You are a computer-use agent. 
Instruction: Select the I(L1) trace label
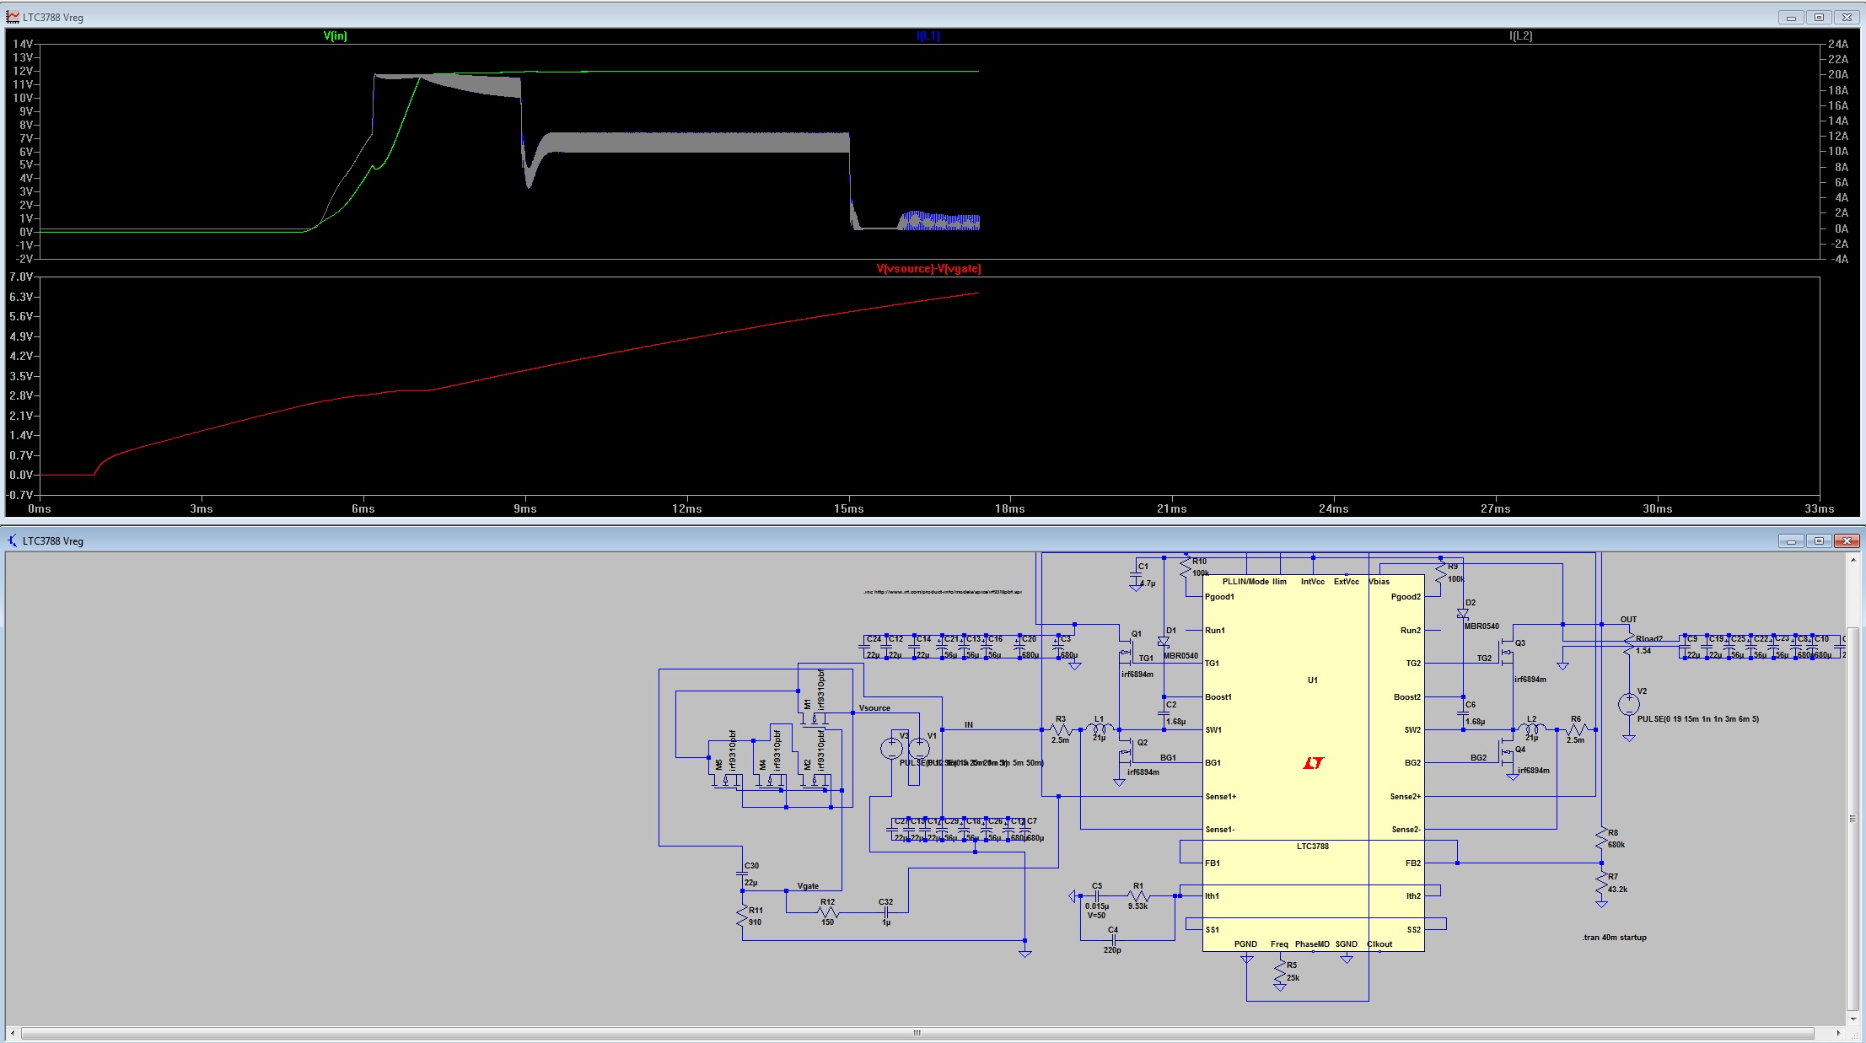[928, 36]
